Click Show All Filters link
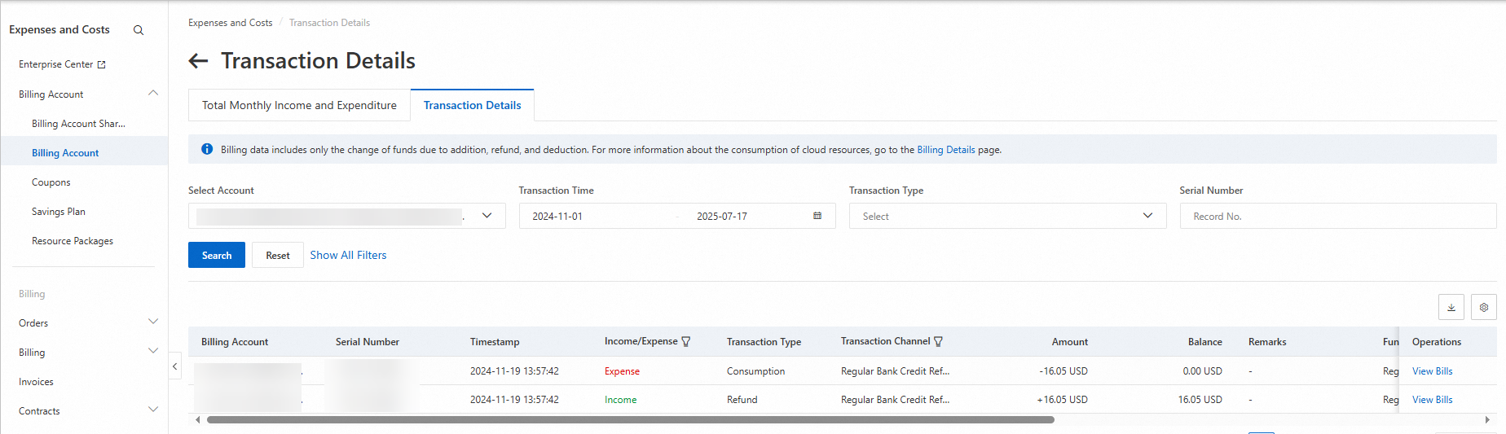 348,255
